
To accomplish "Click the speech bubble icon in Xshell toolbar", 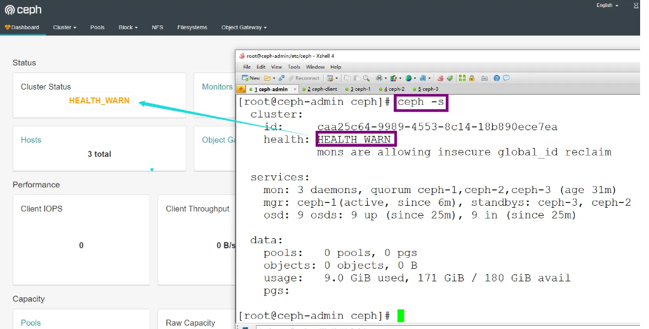I will tap(506, 77).
